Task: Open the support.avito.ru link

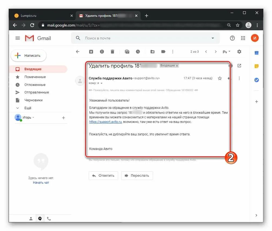Action: click(105, 122)
